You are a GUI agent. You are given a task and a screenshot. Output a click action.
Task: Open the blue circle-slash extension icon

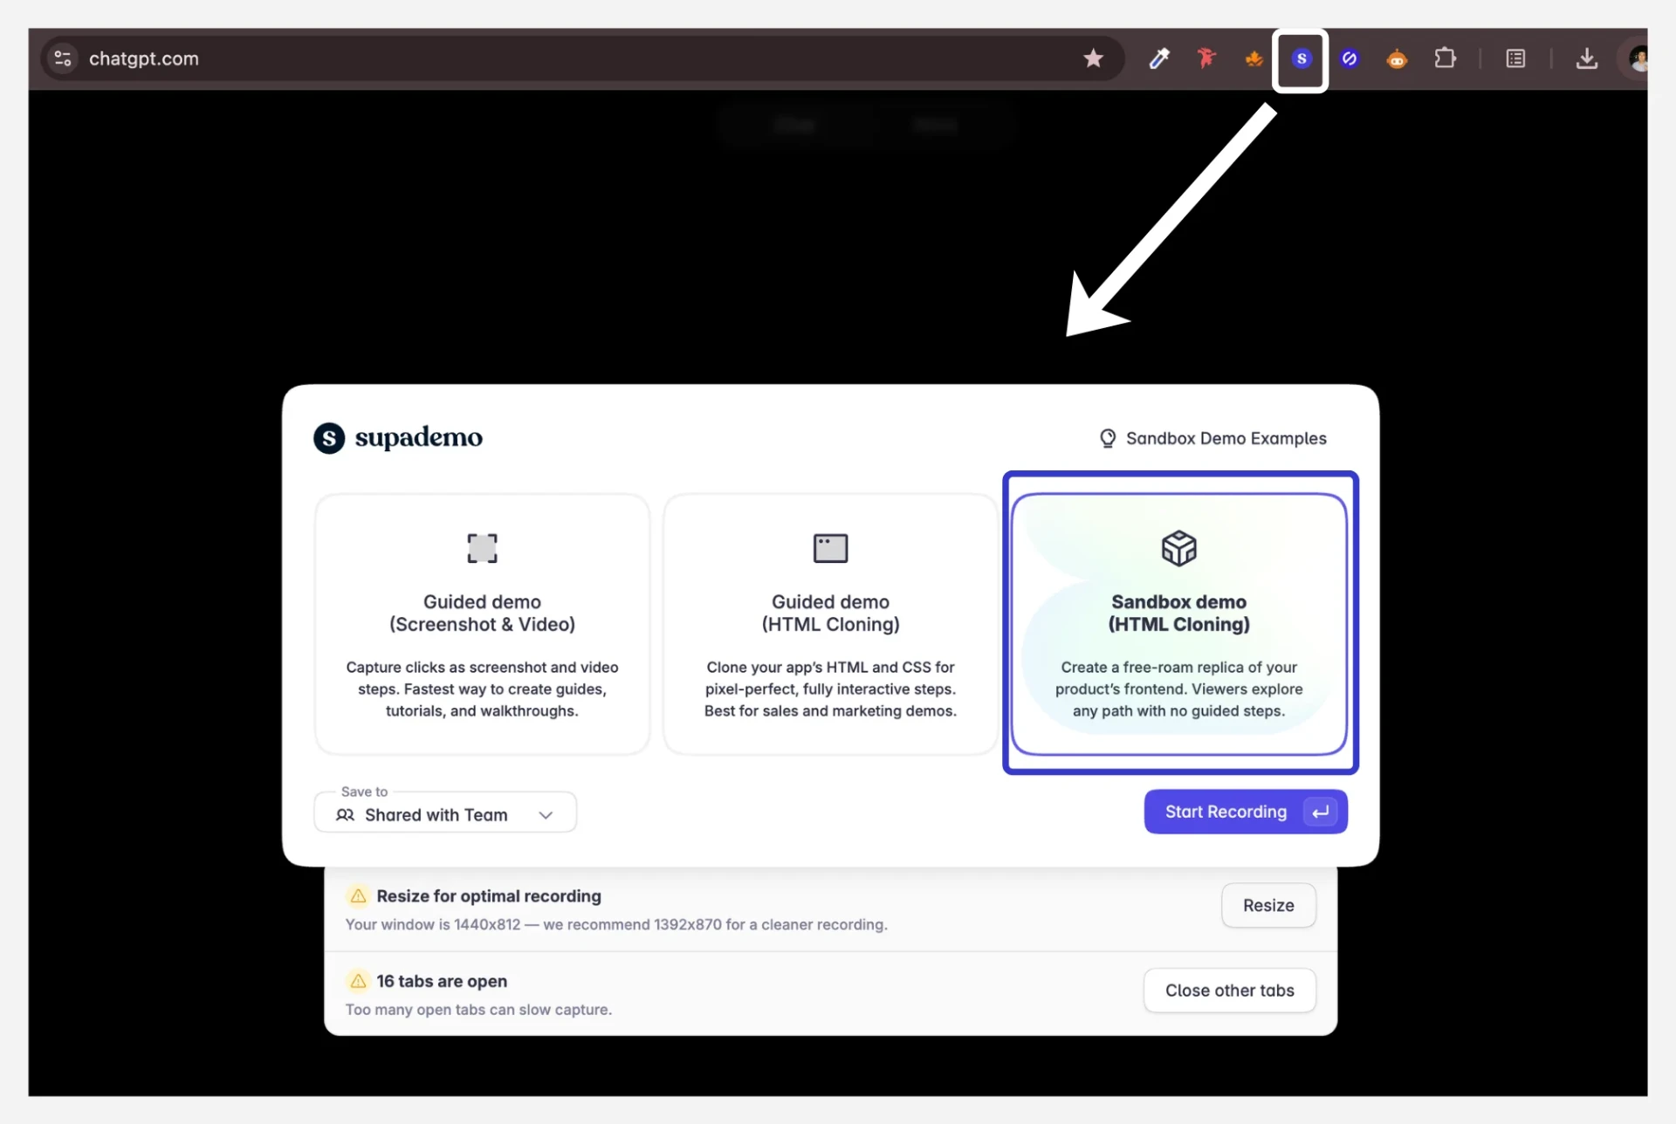pyautogui.click(x=1350, y=58)
